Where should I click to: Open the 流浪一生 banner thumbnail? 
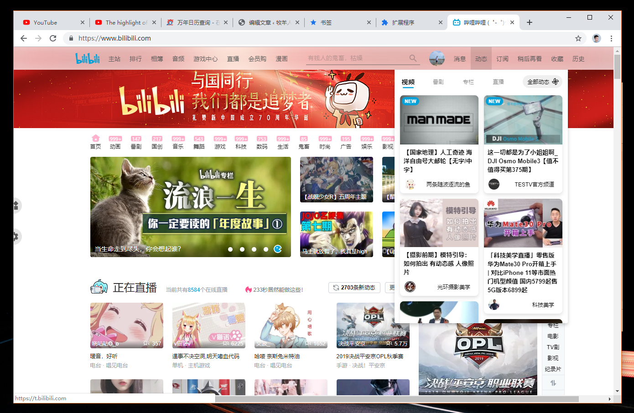[192, 206]
